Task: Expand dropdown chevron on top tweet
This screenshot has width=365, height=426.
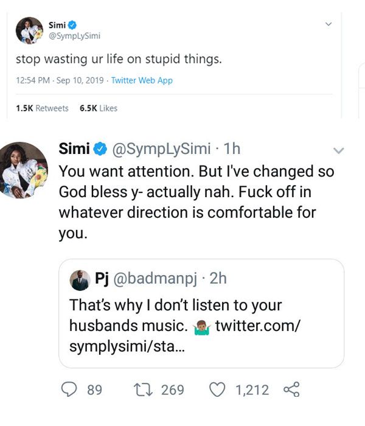Action: coord(328,24)
